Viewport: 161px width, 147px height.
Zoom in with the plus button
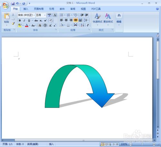click(154, 144)
